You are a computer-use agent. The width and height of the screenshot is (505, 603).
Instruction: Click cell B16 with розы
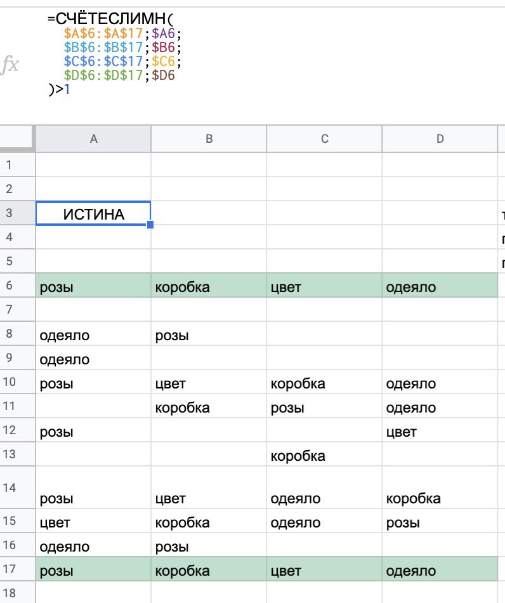(209, 545)
